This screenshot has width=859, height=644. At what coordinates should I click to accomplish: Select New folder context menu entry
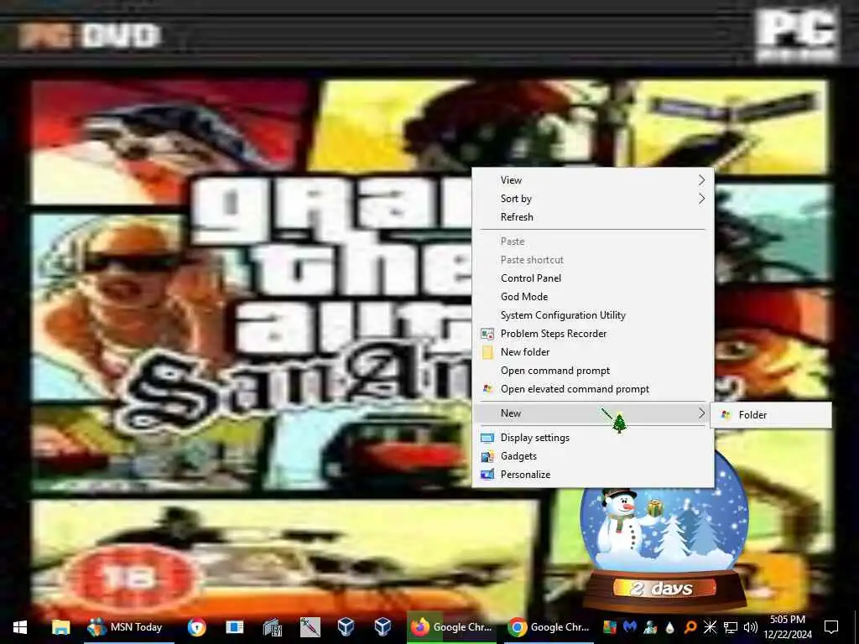[593, 352]
